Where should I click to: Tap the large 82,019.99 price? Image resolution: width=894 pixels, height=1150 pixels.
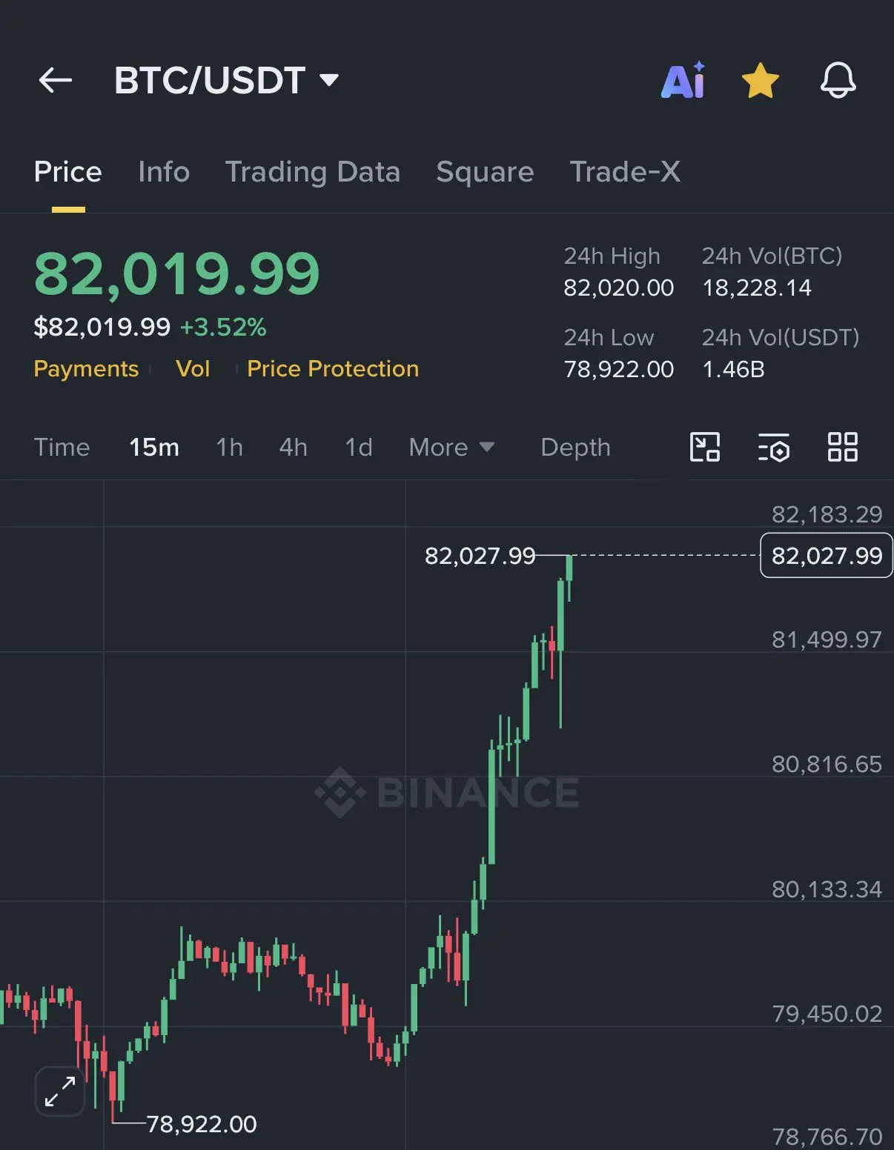pyautogui.click(x=176, y=274)
